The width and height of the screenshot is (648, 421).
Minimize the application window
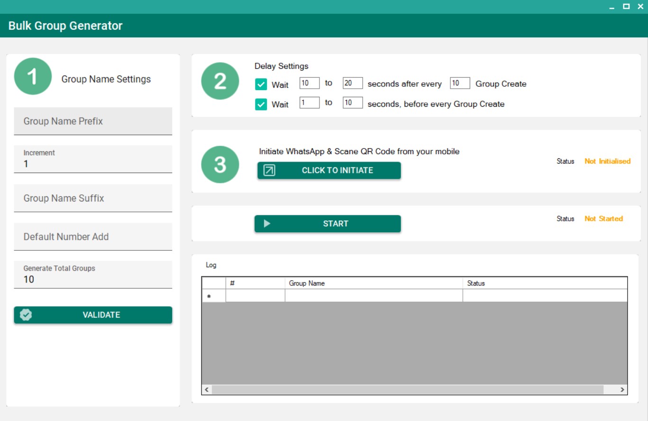point(612,7)
